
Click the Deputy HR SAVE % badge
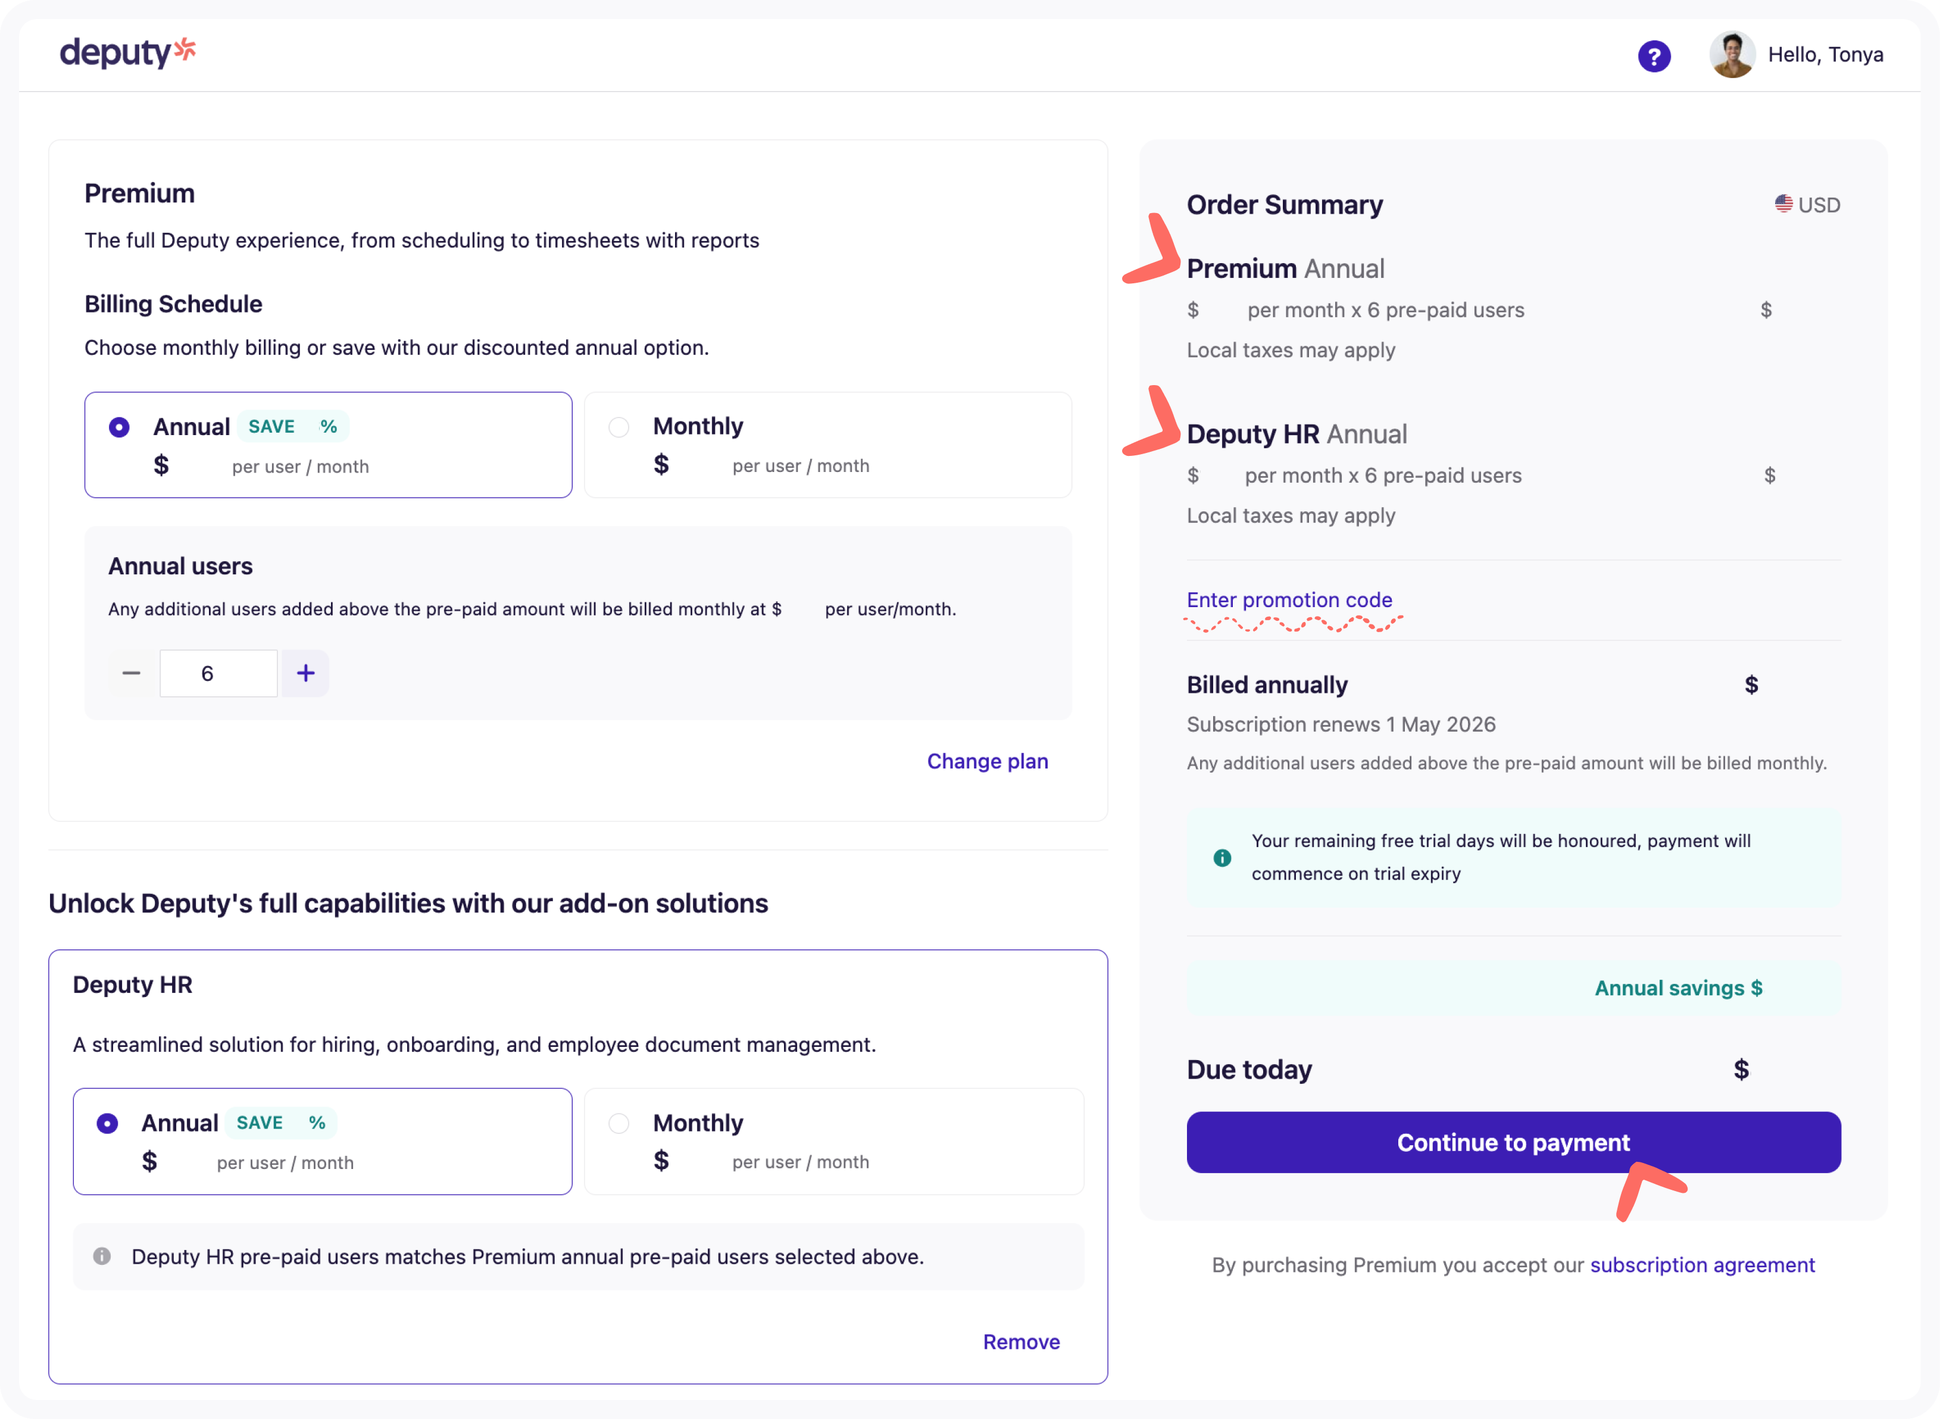tap(281, 1123)
